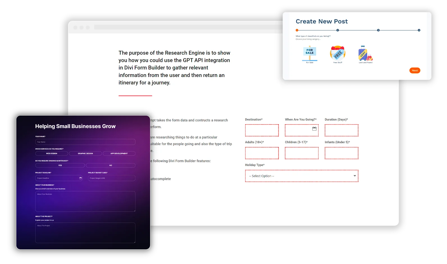Click 'Choose your listing category...' text
Screen dimensions: 447x264
308,39
